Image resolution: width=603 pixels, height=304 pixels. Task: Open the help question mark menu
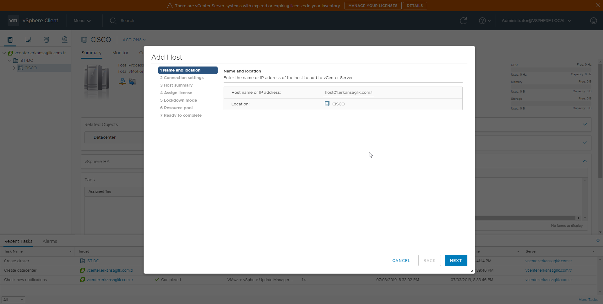coord(485,21)
